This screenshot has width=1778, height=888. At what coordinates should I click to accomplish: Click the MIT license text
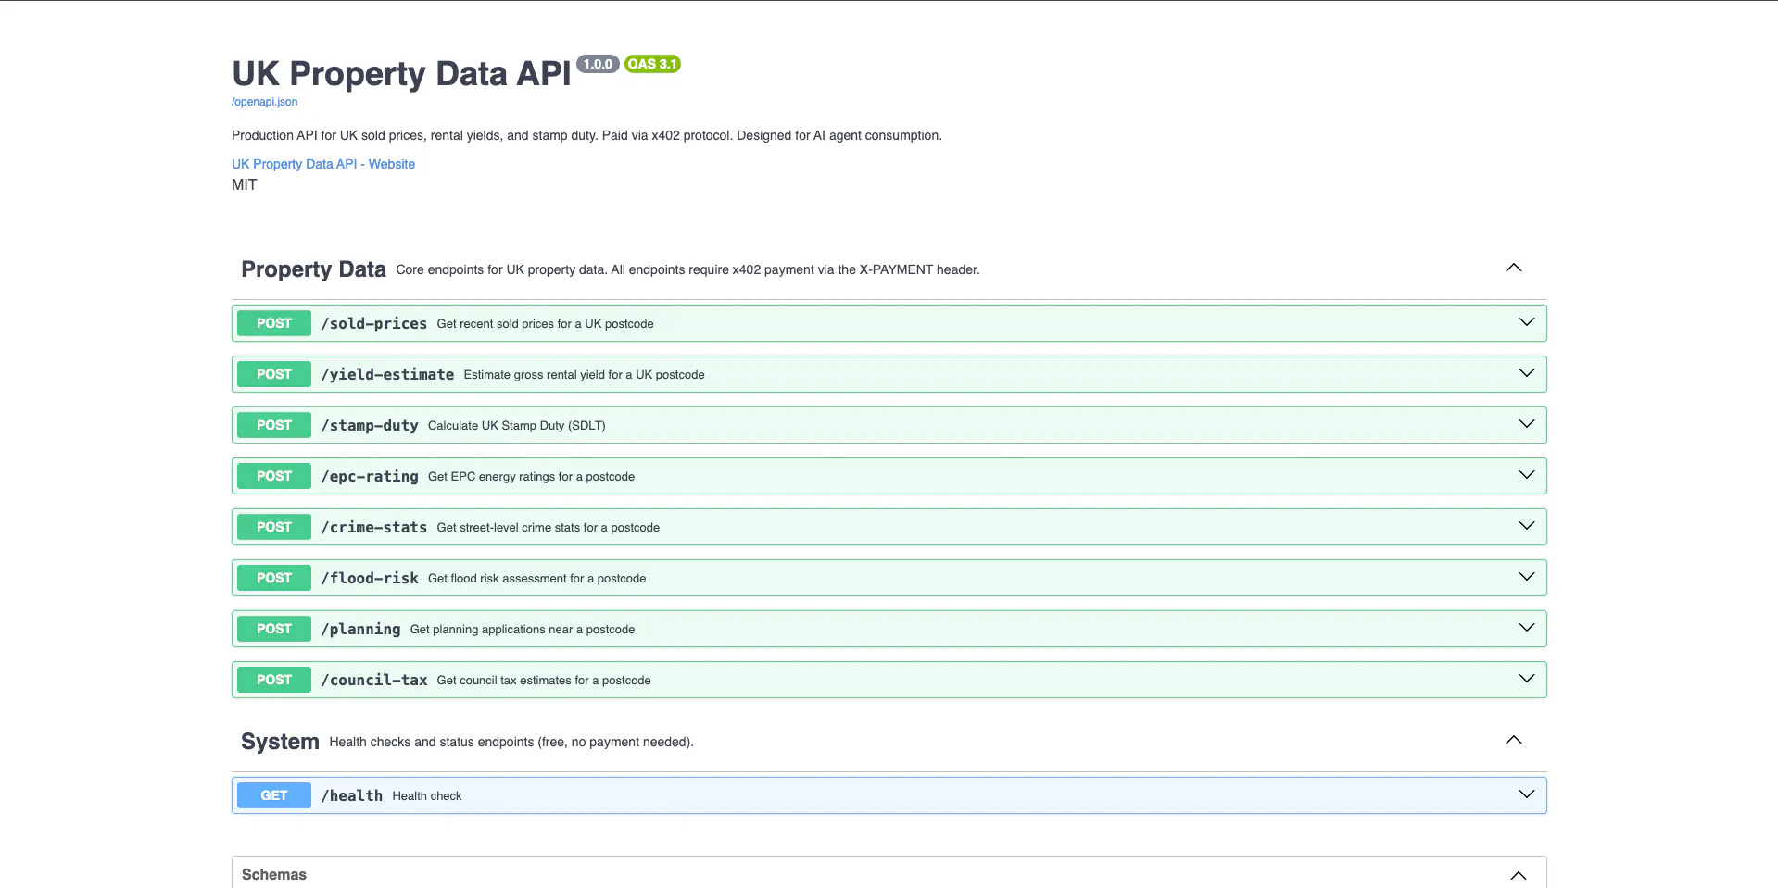(244, 184)
